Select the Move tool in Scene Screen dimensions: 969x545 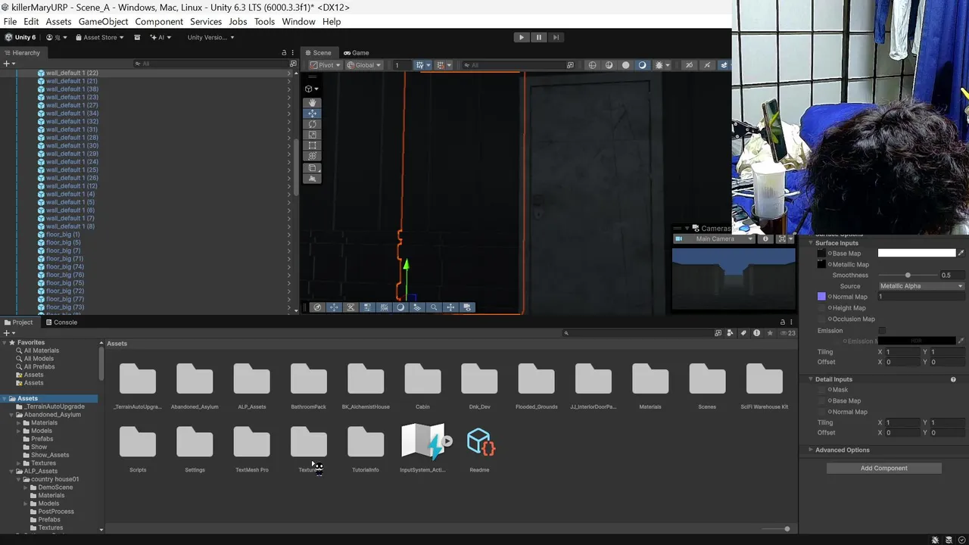pyautogui.click(x=312, y=114)
